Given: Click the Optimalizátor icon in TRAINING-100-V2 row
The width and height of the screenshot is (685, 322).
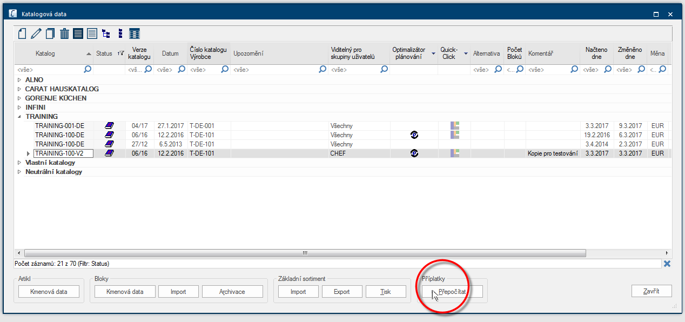Looking at the screenshot, I should [x=414, y=153].
